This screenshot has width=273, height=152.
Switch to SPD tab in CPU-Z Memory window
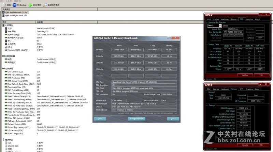point(241,89)
